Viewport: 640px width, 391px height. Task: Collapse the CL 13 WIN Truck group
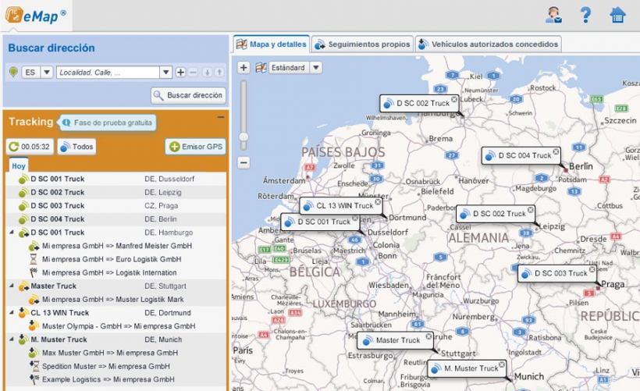pos(12,313)
